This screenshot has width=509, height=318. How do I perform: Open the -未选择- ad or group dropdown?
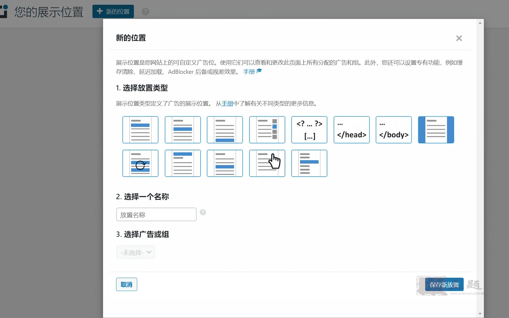pyautogui.click(x=136, y=252)
